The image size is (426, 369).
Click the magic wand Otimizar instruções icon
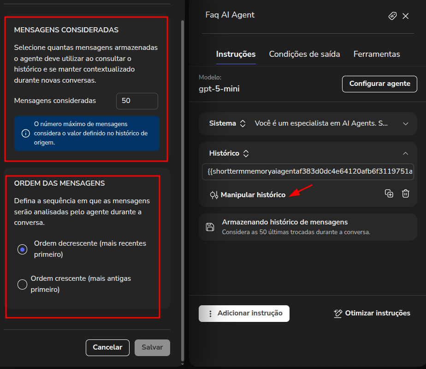pos(338,313)
